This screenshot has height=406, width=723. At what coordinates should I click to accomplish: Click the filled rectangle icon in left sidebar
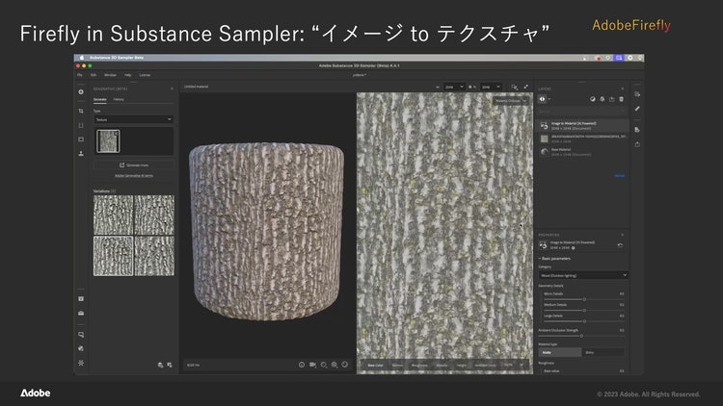click(x=81, y=139)
